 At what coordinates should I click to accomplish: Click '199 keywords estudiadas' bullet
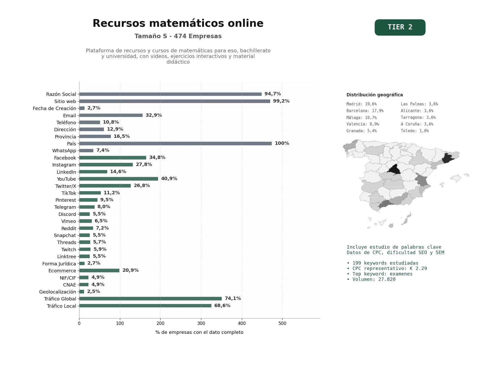[383, 263]
